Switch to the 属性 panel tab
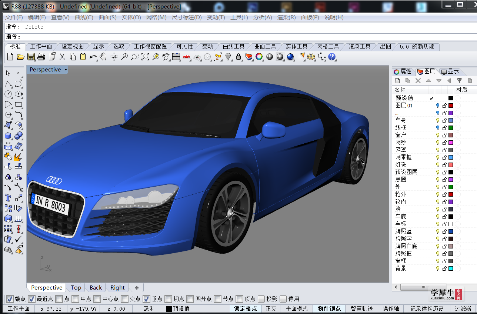Screen dimensions: 477x314 [403, 71]
